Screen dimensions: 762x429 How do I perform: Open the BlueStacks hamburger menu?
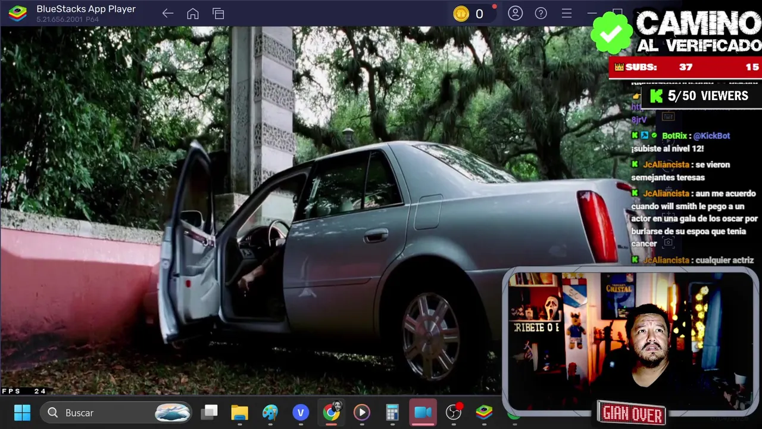pos(567,13)
